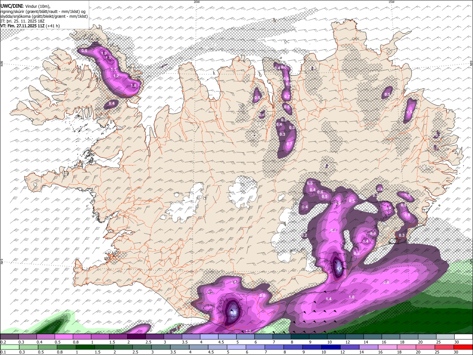The width and height of the screenshot is (473, 355).
Task: Click the white swatch after 30
Action: [463, 337]
